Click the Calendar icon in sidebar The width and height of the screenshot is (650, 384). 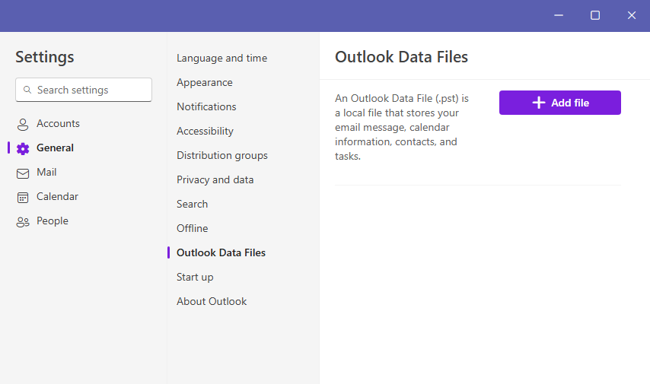tap(23, 198)
